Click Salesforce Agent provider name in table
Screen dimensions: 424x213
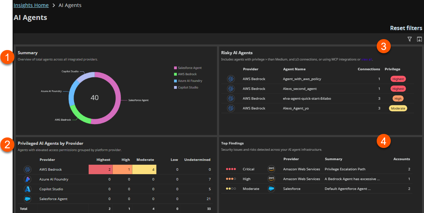tap(53, 199)
